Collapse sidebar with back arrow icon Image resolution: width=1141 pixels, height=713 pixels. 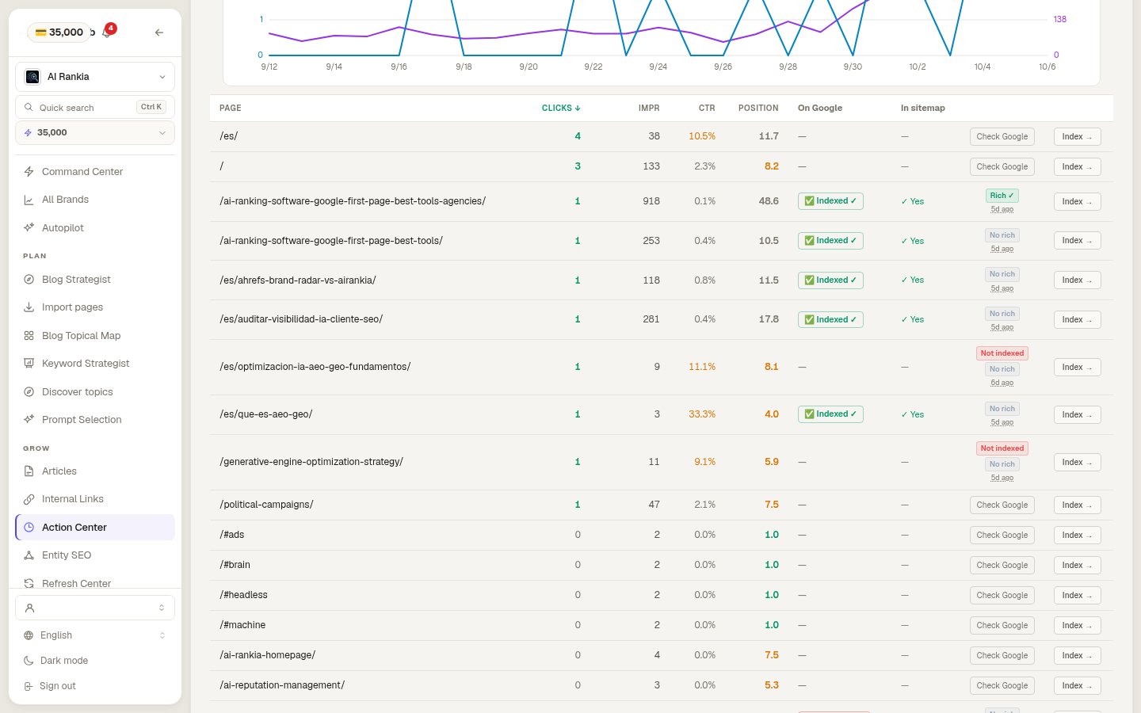point(159,32)
